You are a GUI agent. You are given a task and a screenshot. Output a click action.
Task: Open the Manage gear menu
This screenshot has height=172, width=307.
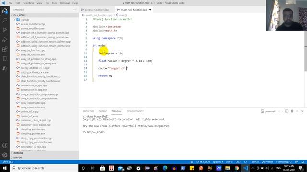pos(5,155)
